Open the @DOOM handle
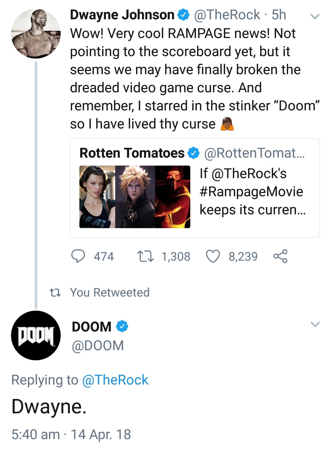330x452 pixels. 98,346
